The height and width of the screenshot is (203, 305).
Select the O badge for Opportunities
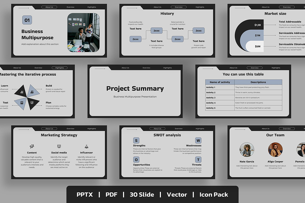coord(136,160)
